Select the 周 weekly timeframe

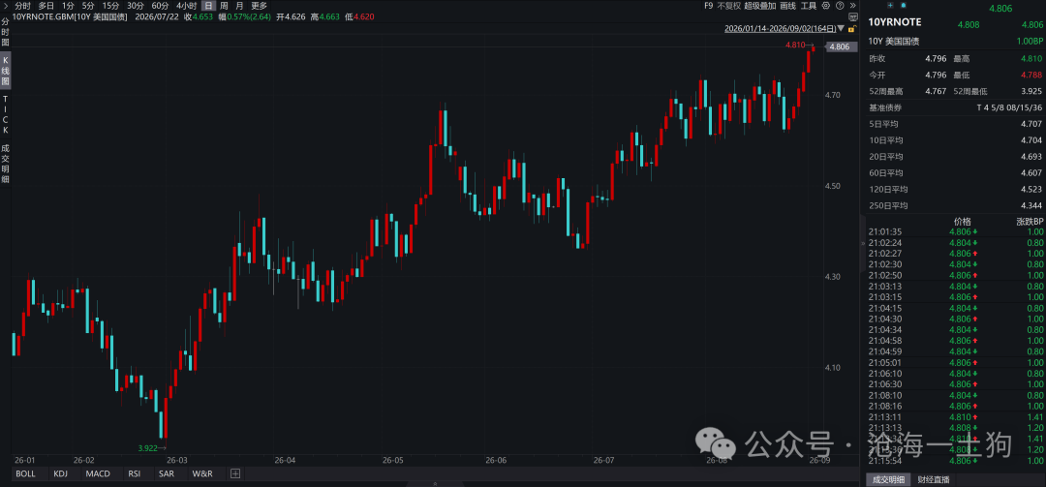click(x=224, y=6)
